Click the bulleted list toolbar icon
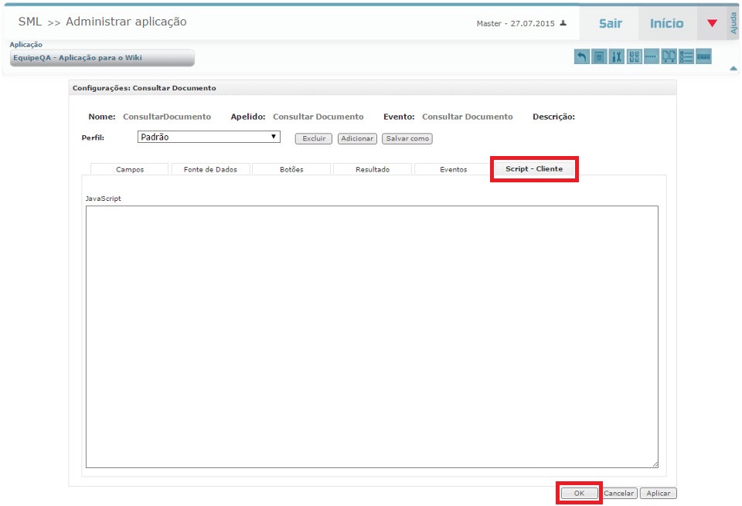Image resolution: width=742 pixels, height=506 pixels. pos(686,56)
